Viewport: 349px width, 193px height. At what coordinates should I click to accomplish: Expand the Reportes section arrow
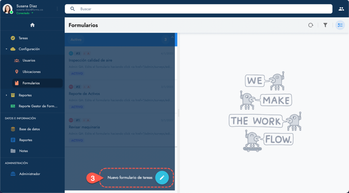[6, 95]
